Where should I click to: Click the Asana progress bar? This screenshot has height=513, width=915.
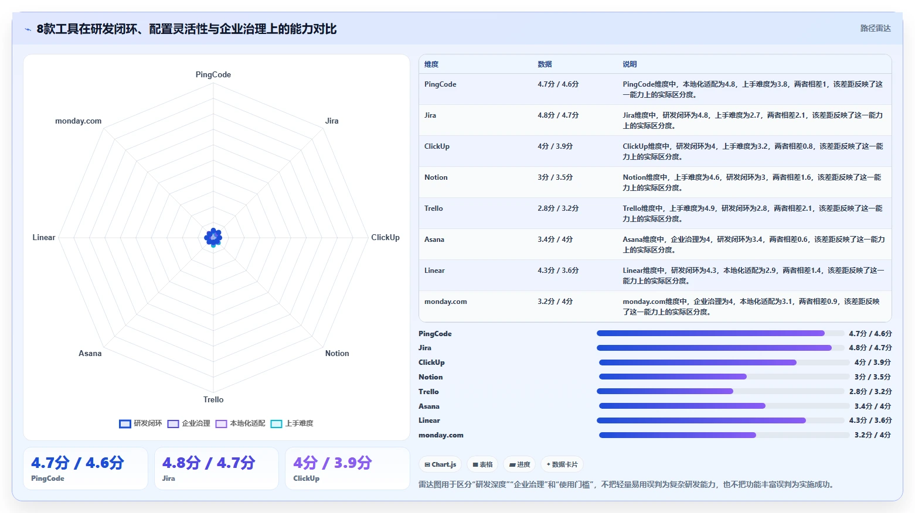[x=724, y=406]
